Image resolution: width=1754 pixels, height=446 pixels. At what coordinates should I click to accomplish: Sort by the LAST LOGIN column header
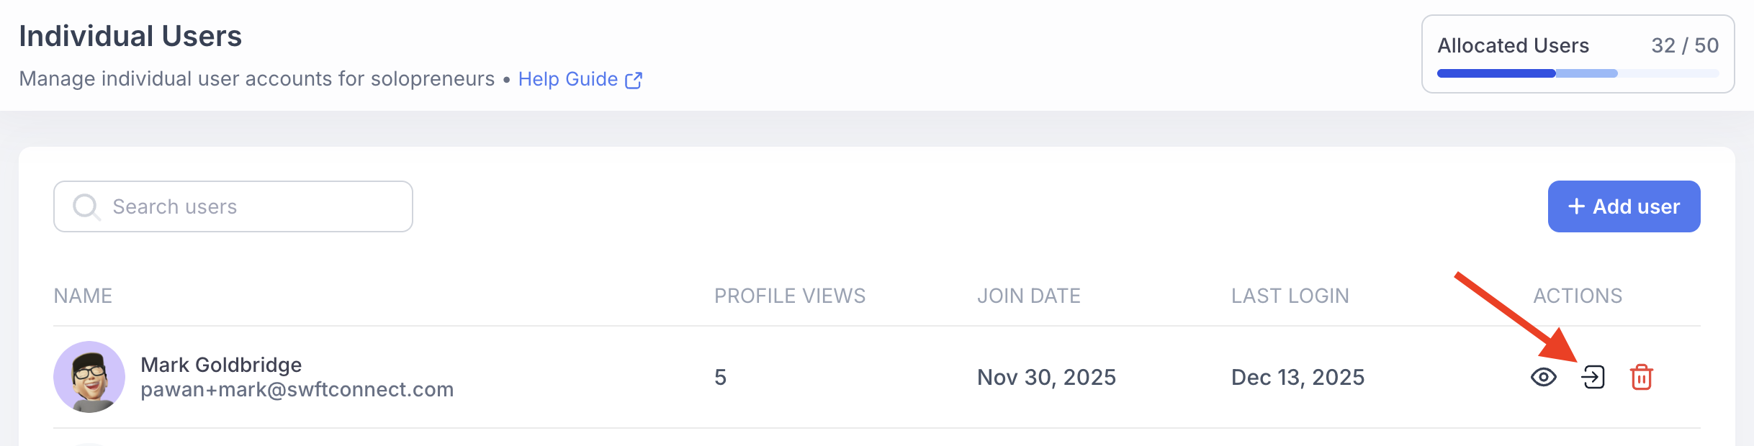(x=1290, y=296)
